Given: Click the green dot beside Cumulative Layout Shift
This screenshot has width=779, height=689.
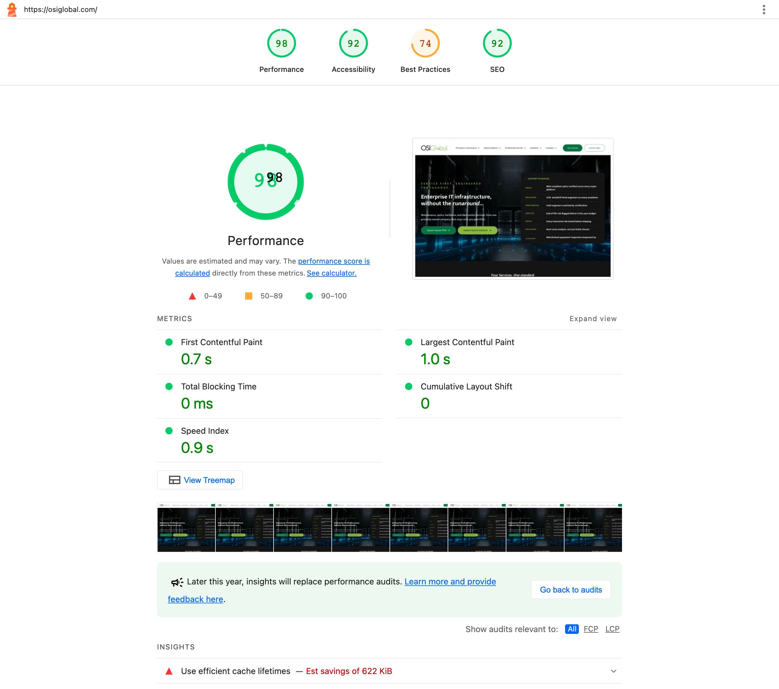Looking at the screenshot, I should click(x=409, y=386).
